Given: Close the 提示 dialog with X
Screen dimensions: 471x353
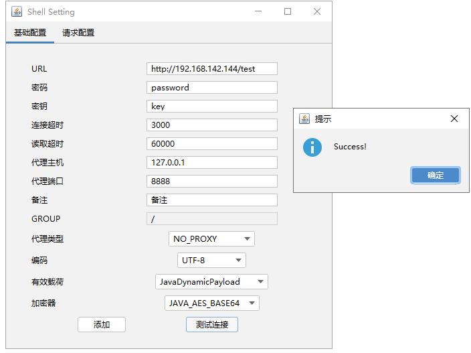Looking at the screenshot, I should click(454, 119).
